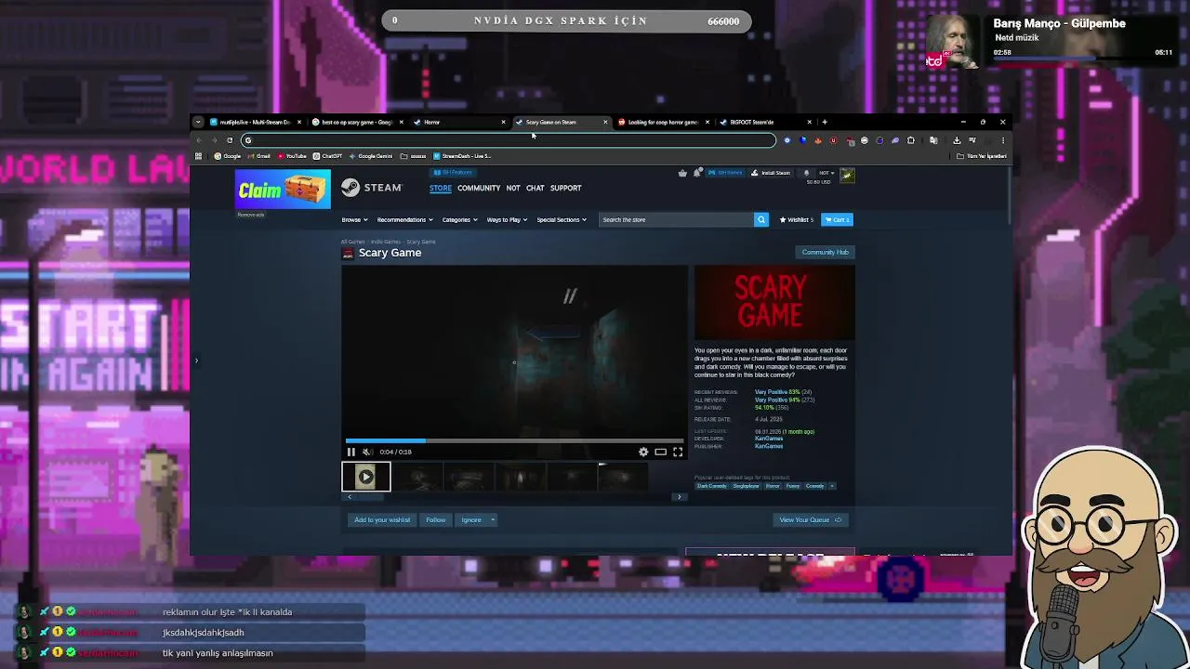Click the store search magnifier button
The image size is (1190, 669).
(x=761, y=219)
